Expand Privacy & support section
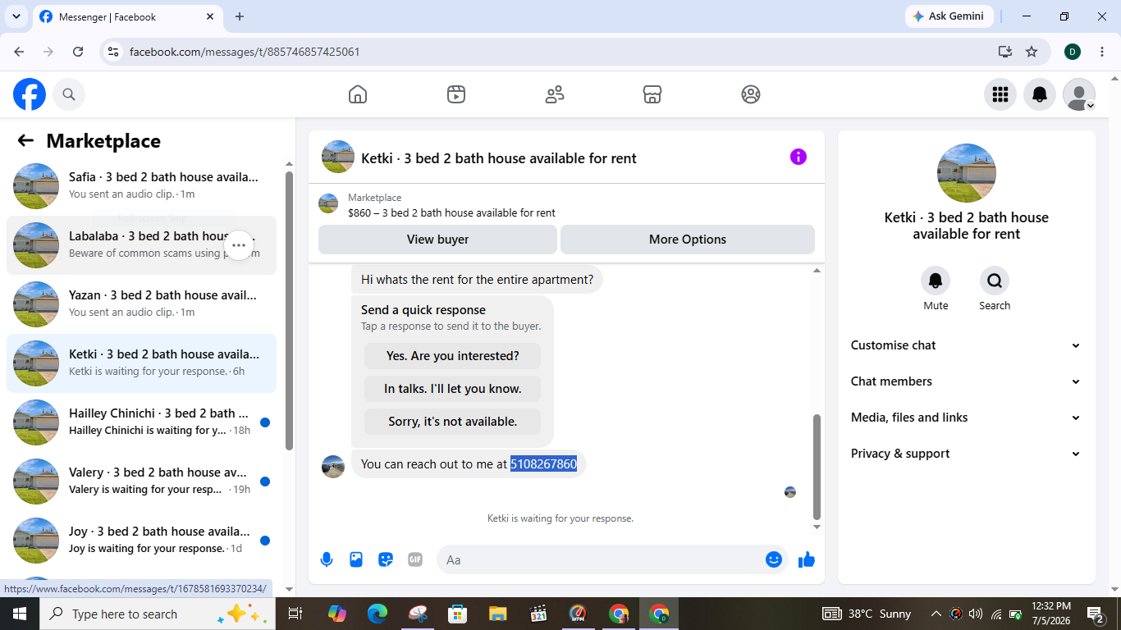Viewport: 1121px width, 630px height. [966, 454]
